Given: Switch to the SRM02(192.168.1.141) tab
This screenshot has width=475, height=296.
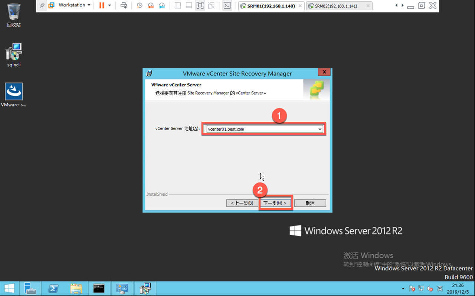Looking at the screenshot, I should point(336,6).
